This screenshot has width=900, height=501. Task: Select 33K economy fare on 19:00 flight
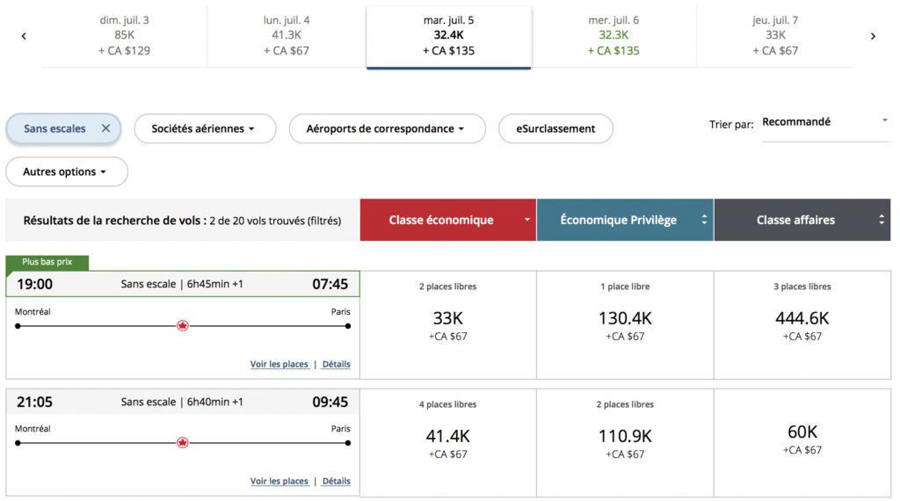coord(448,324)
